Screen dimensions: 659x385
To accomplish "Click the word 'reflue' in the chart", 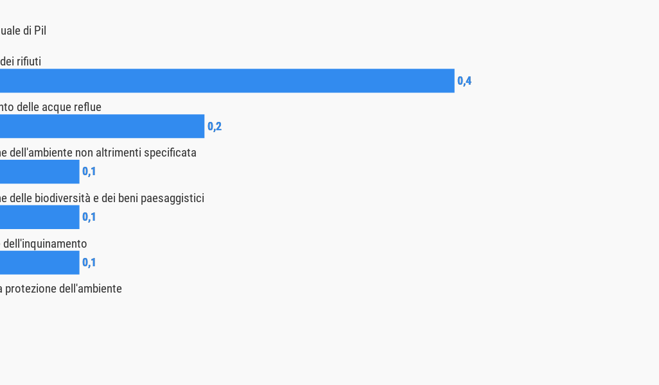I will (87, 107).
